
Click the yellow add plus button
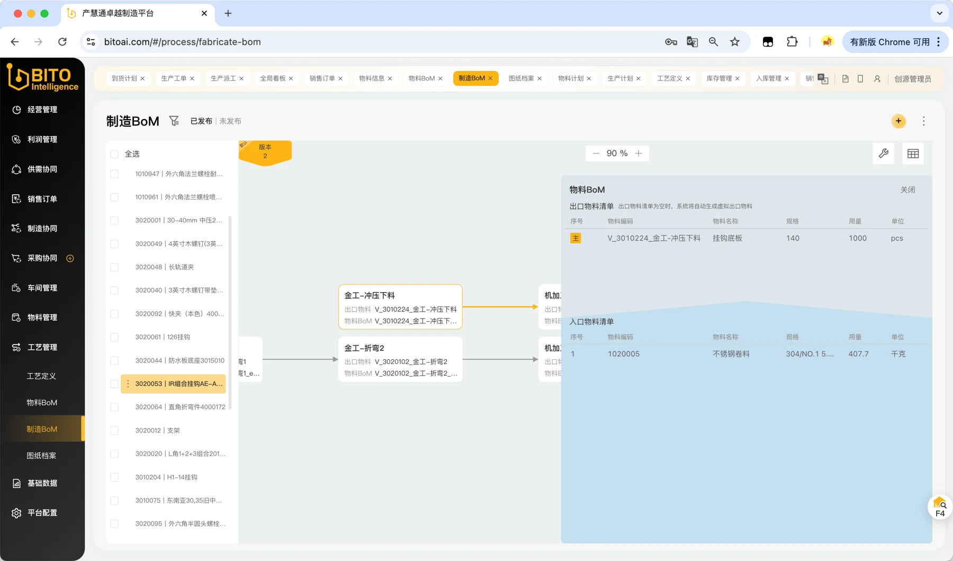coord(898,121)
